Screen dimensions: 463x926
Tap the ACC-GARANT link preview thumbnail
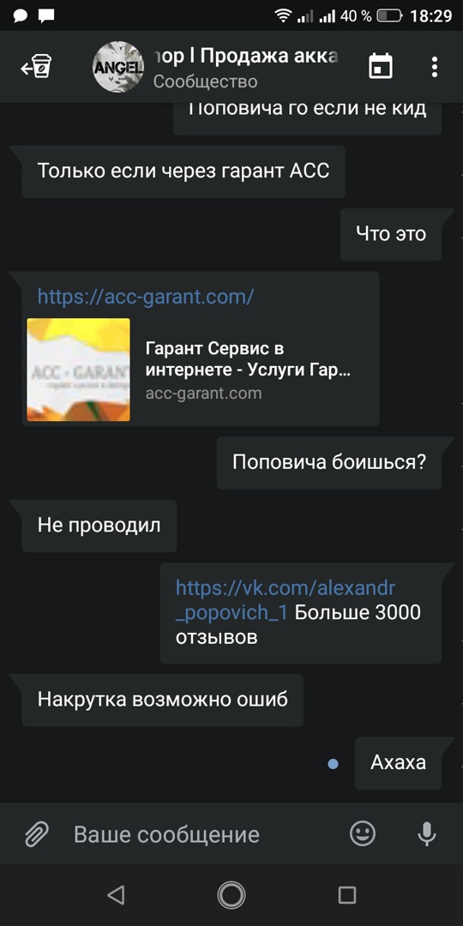[x=79, y=370]
